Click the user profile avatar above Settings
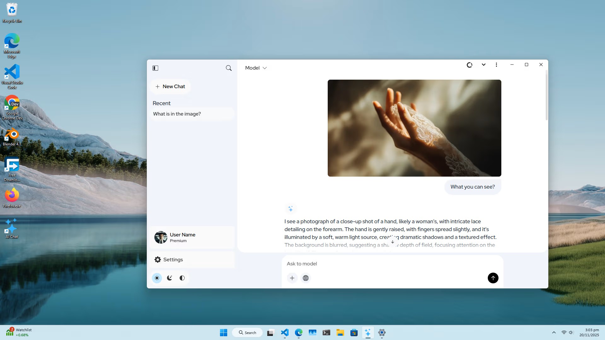 point(160,237)
